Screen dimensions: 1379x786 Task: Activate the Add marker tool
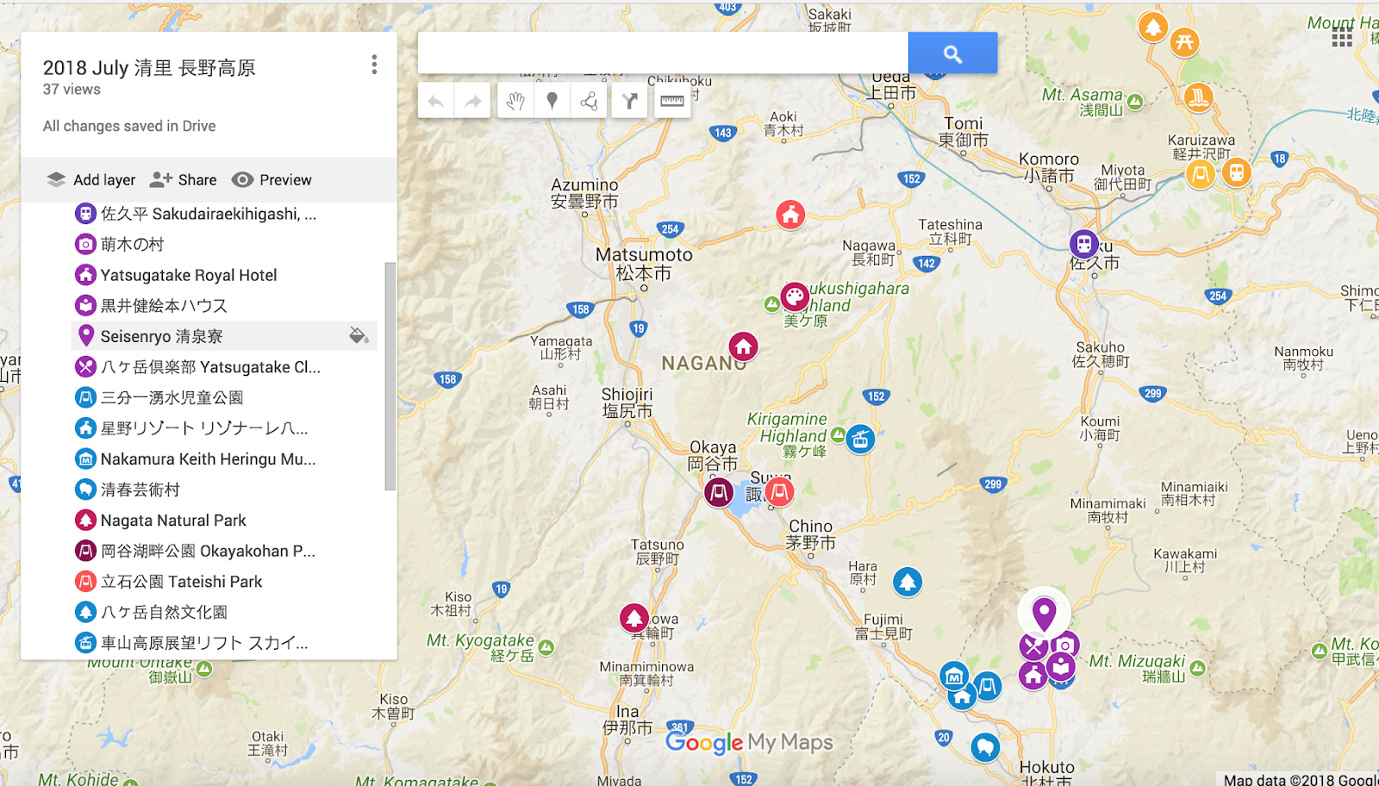point(552,102)
